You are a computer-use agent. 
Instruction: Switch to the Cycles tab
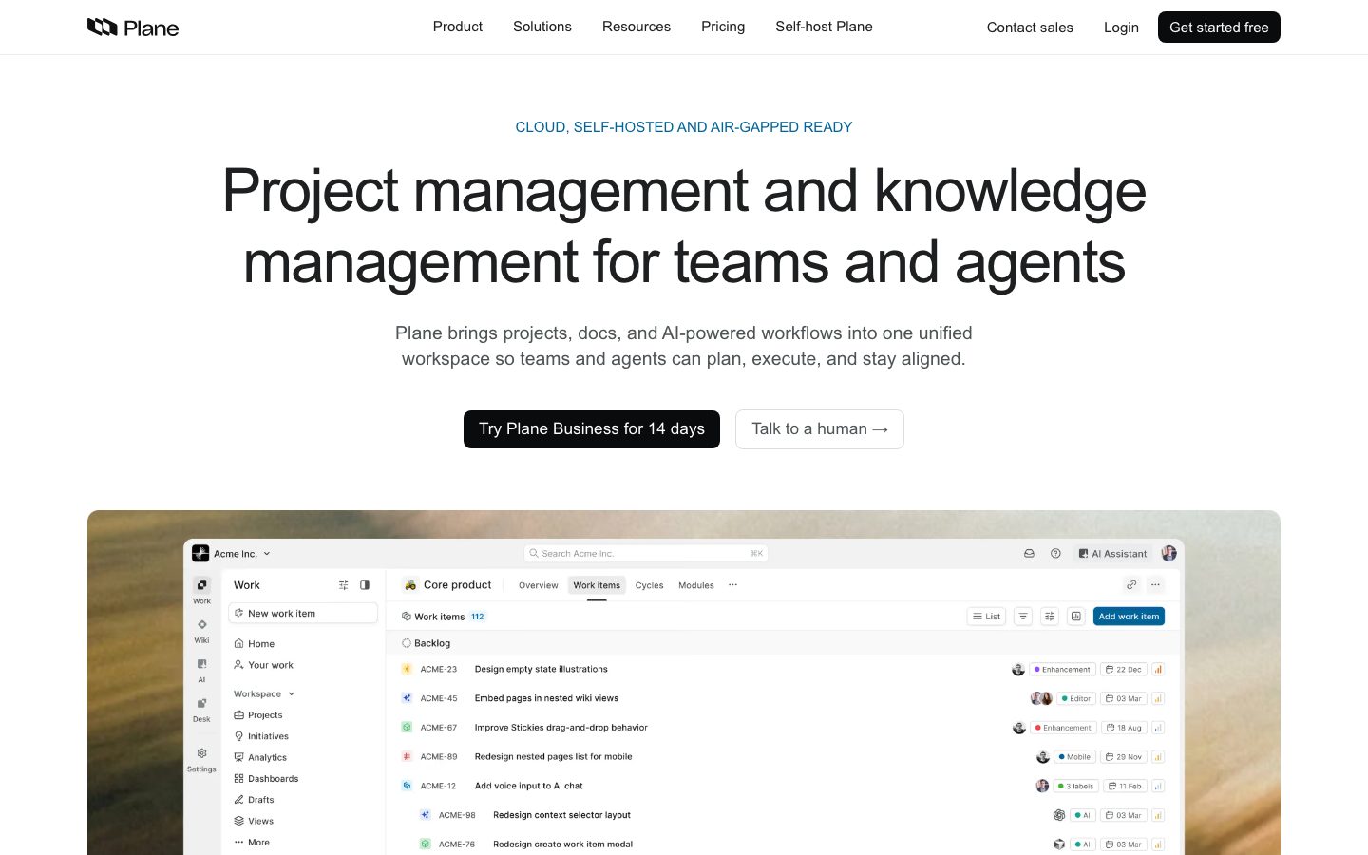tap(650, 585)
